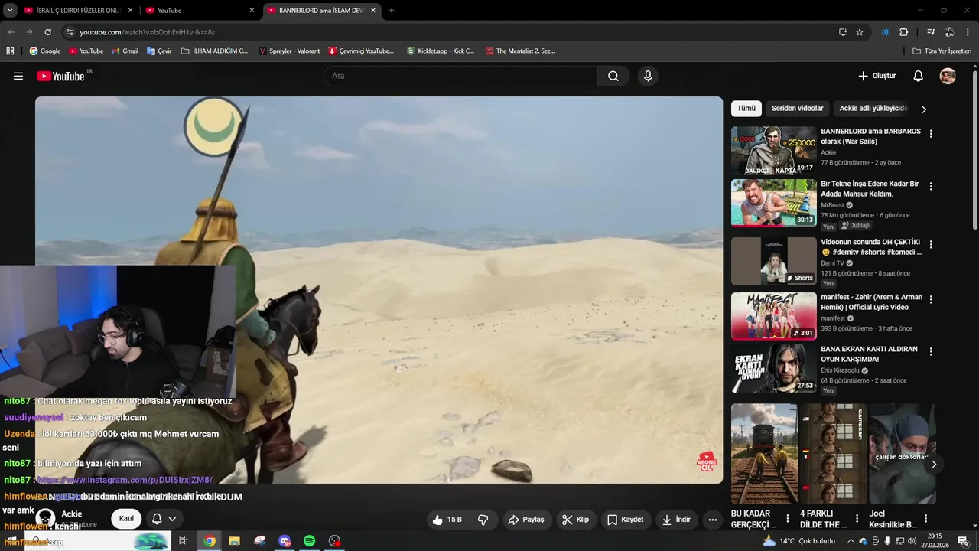
Task: Bookmark page with star icon
Action: [860, 32]
